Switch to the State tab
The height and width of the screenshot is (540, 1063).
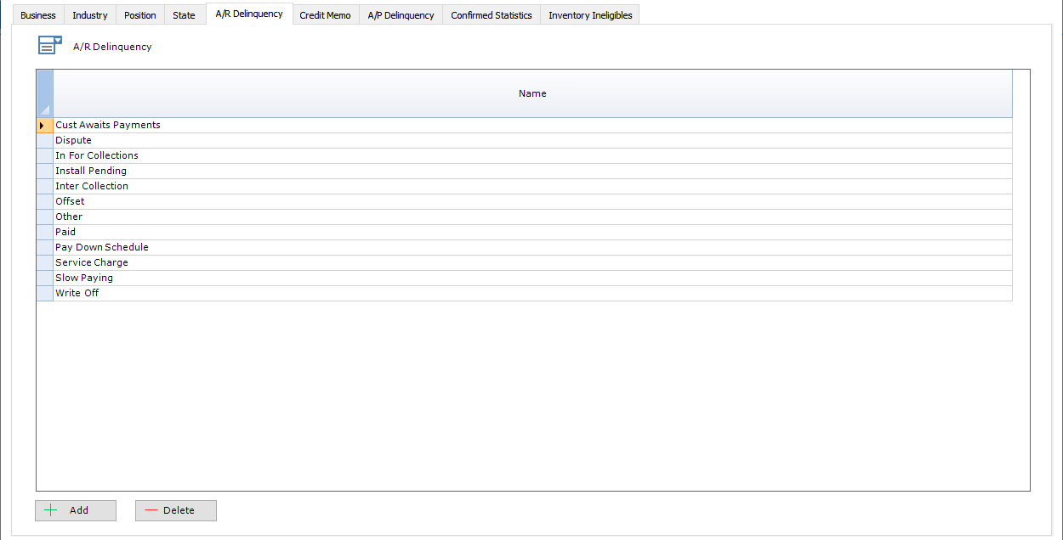(184, 14)
